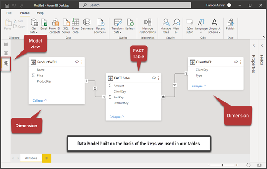Image resolution: width=267 pixels, height=169 pixels.
Task: Adjust the zoom slider handle
Action: pyautogui.click(x=222, y=165)
